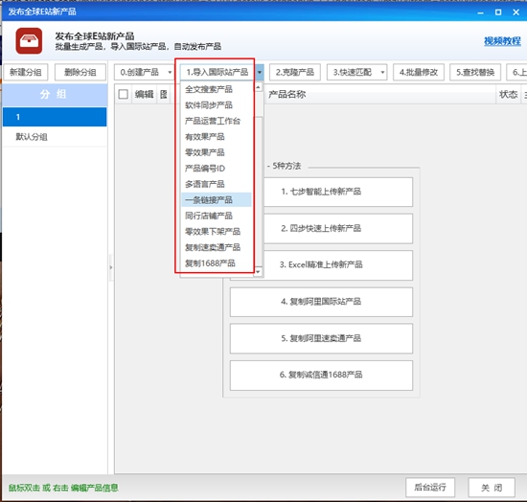This screenshot has width=527, height=502.
Task: Click the green 鼠标双击 或 右击 status hint
Action: coord(63,488)
